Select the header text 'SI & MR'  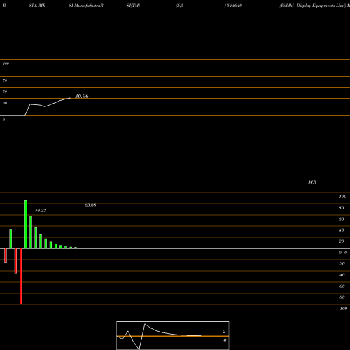pyautogui.click(x=37, y=6)
